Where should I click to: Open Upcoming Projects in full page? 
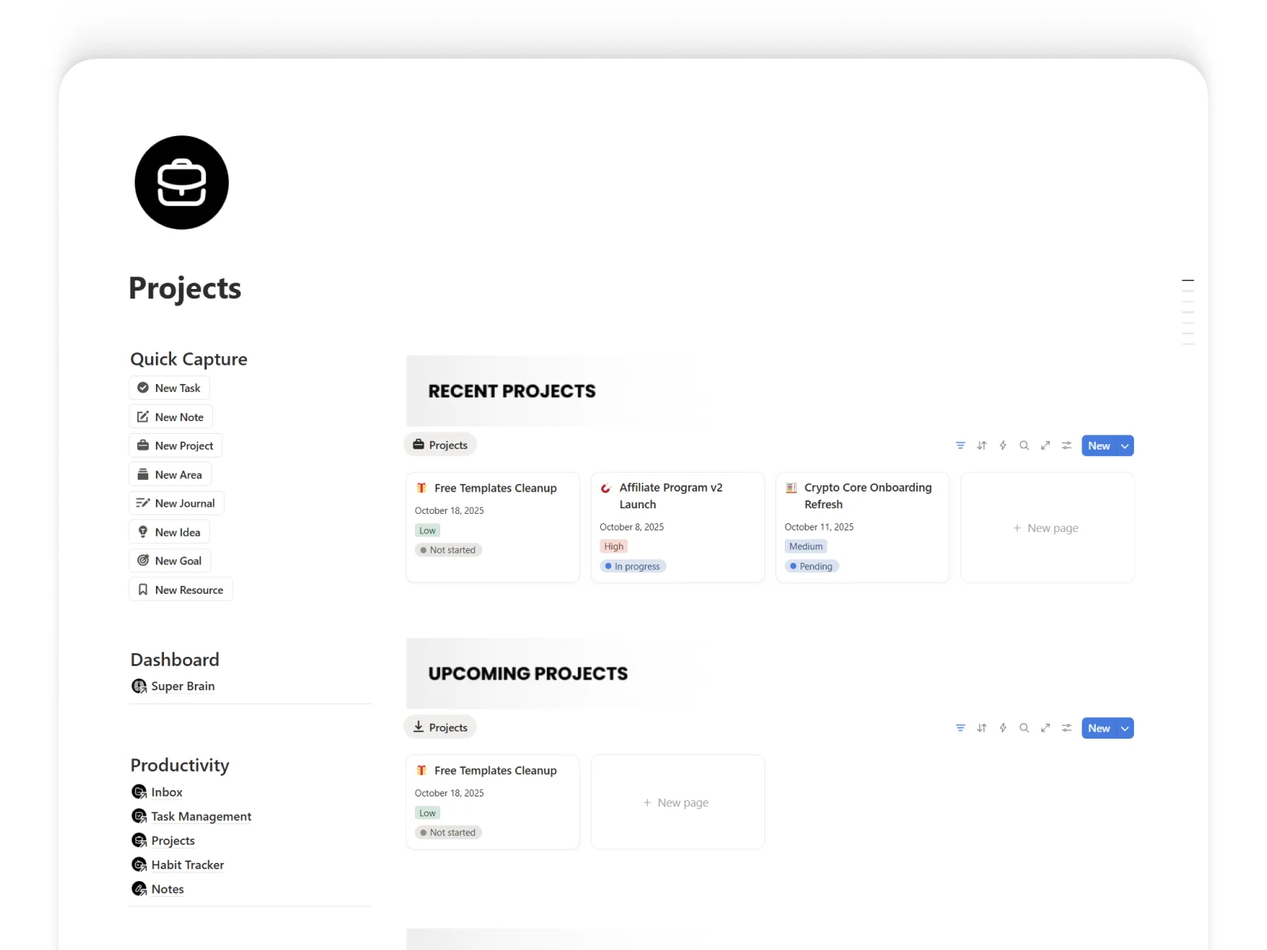pos(1045,728)
